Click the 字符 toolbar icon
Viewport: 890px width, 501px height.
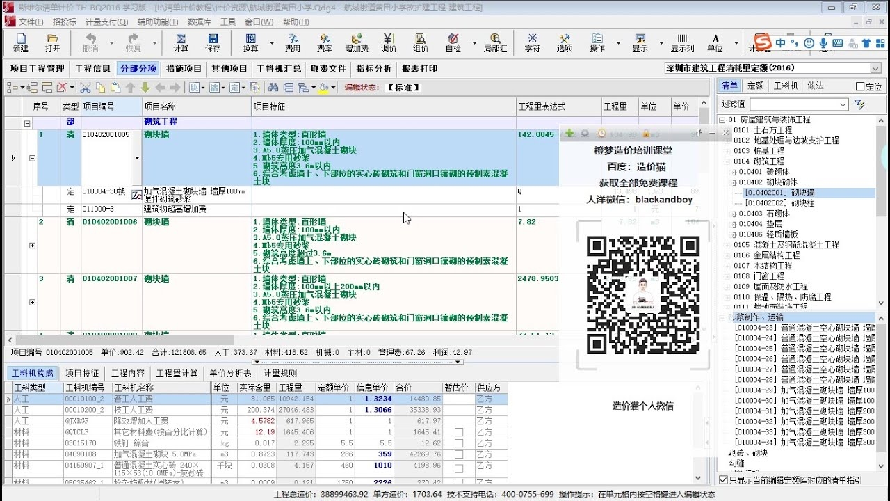click(533, 43)
